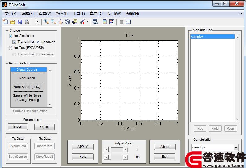This screenshot has width=246, height=168.
Task: Click the SaveSource button
Action: [x=18, y=157]
